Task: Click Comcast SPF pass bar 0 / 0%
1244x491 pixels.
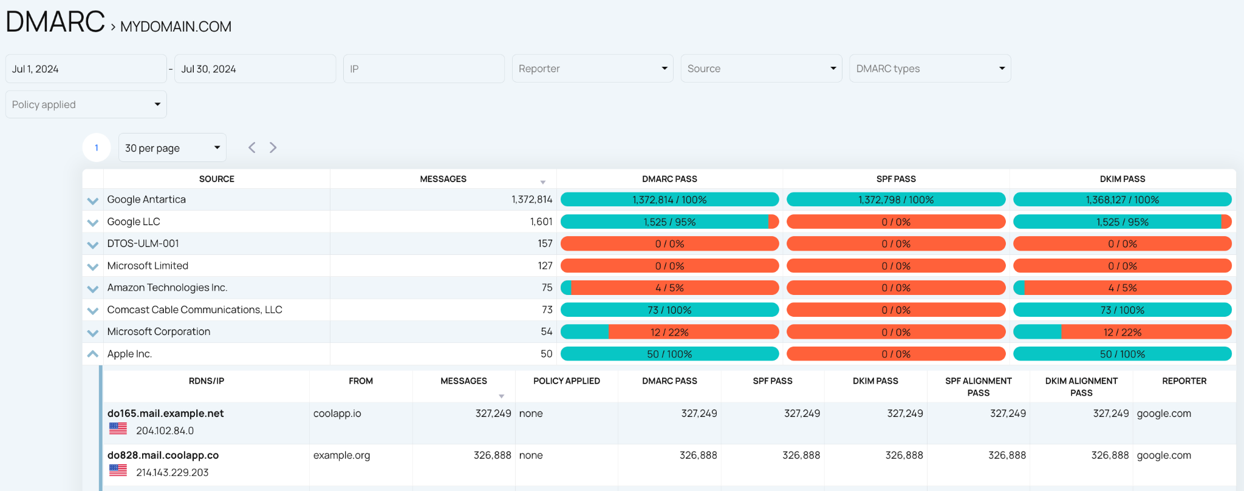Action: point(896,310)
